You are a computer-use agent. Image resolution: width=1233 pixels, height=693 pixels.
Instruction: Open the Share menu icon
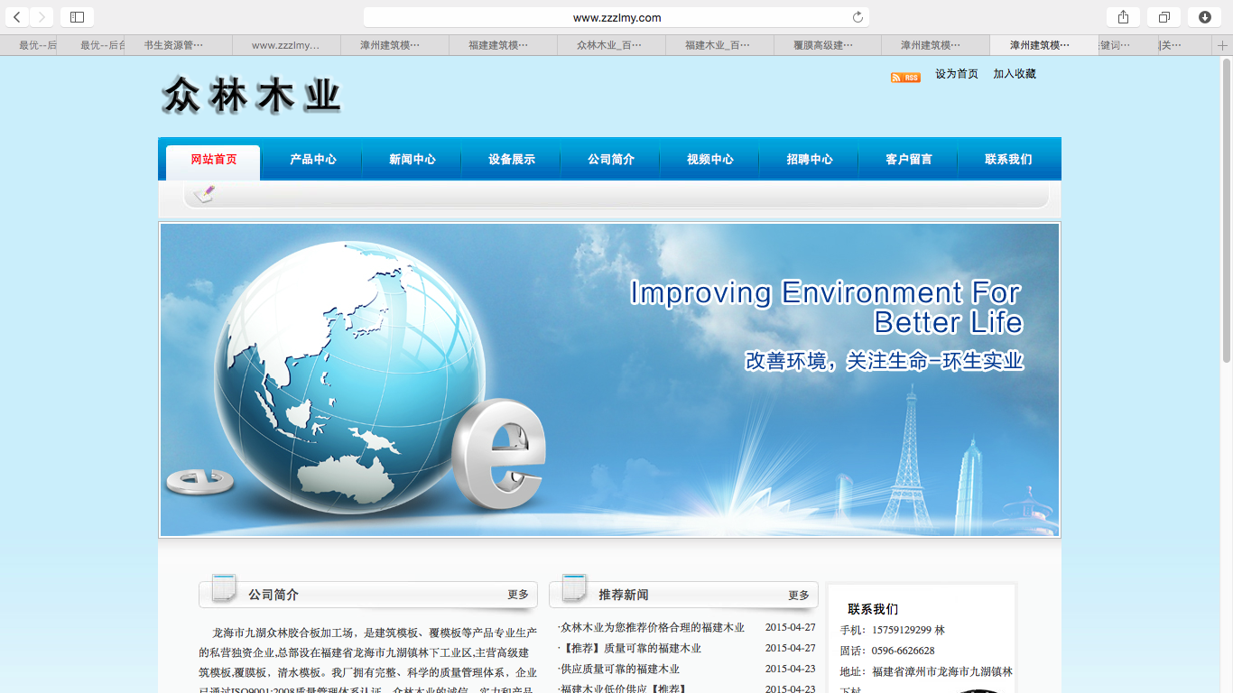pos(1123,17)
